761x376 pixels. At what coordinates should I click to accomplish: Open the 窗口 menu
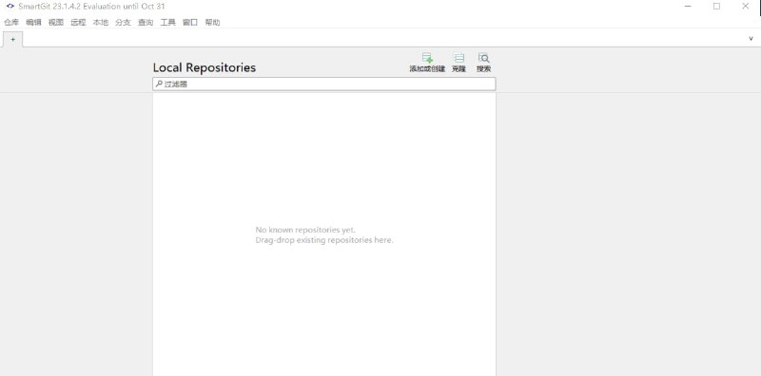190,22
